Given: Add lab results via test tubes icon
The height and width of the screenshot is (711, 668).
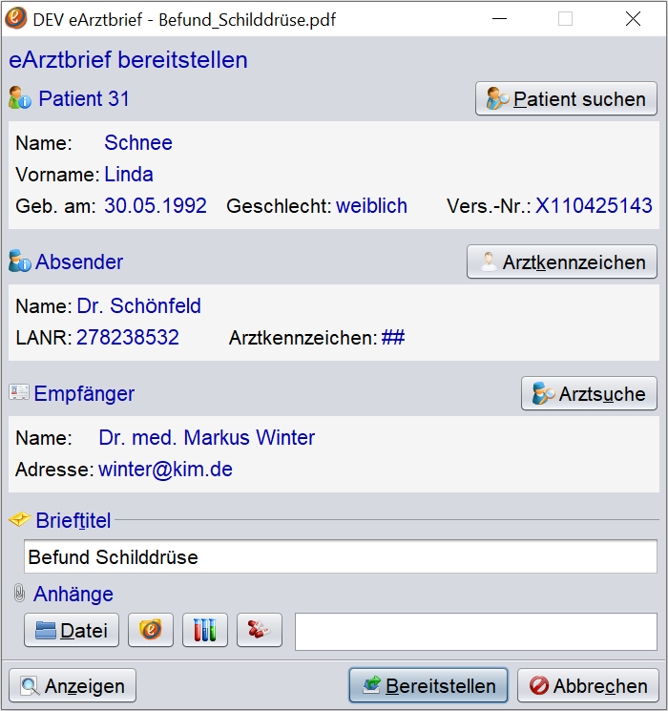Looking at the screenshot, I should pos(205,630).
